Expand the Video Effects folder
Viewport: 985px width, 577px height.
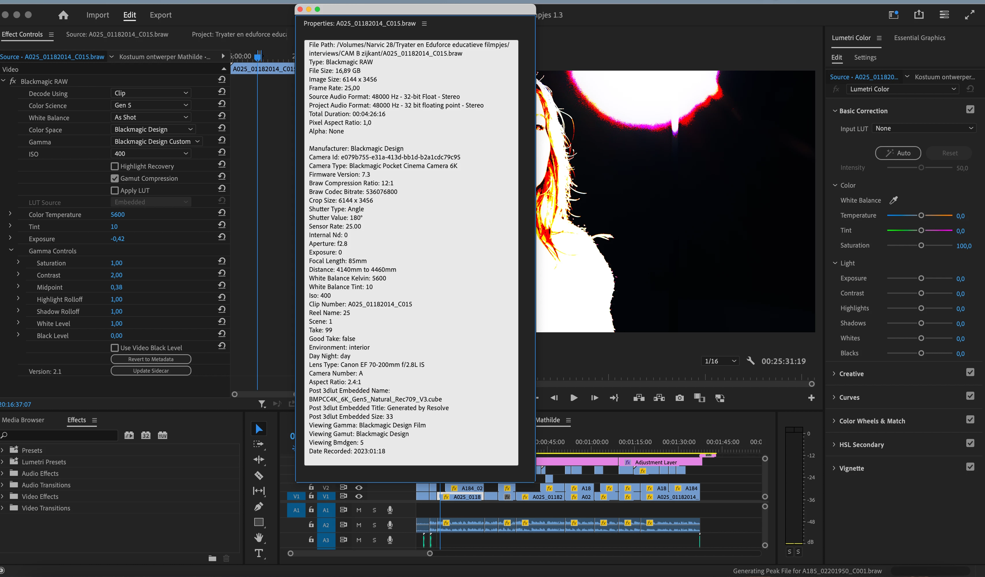tap(2, 496)
